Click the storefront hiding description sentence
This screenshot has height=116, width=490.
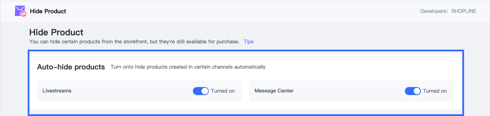(134, 42)
